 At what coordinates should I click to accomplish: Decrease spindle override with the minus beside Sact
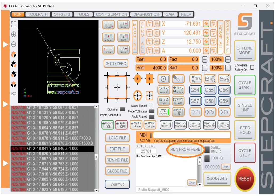(x=205, y=68)
